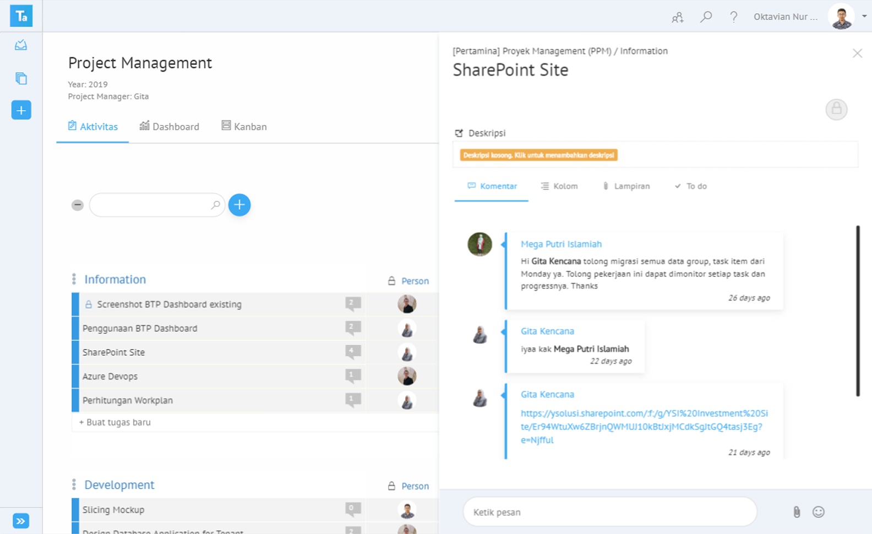Screen dimensions: 872x534
Task: Click the Ketik pesan message field
Action: [x=609, y=512]
